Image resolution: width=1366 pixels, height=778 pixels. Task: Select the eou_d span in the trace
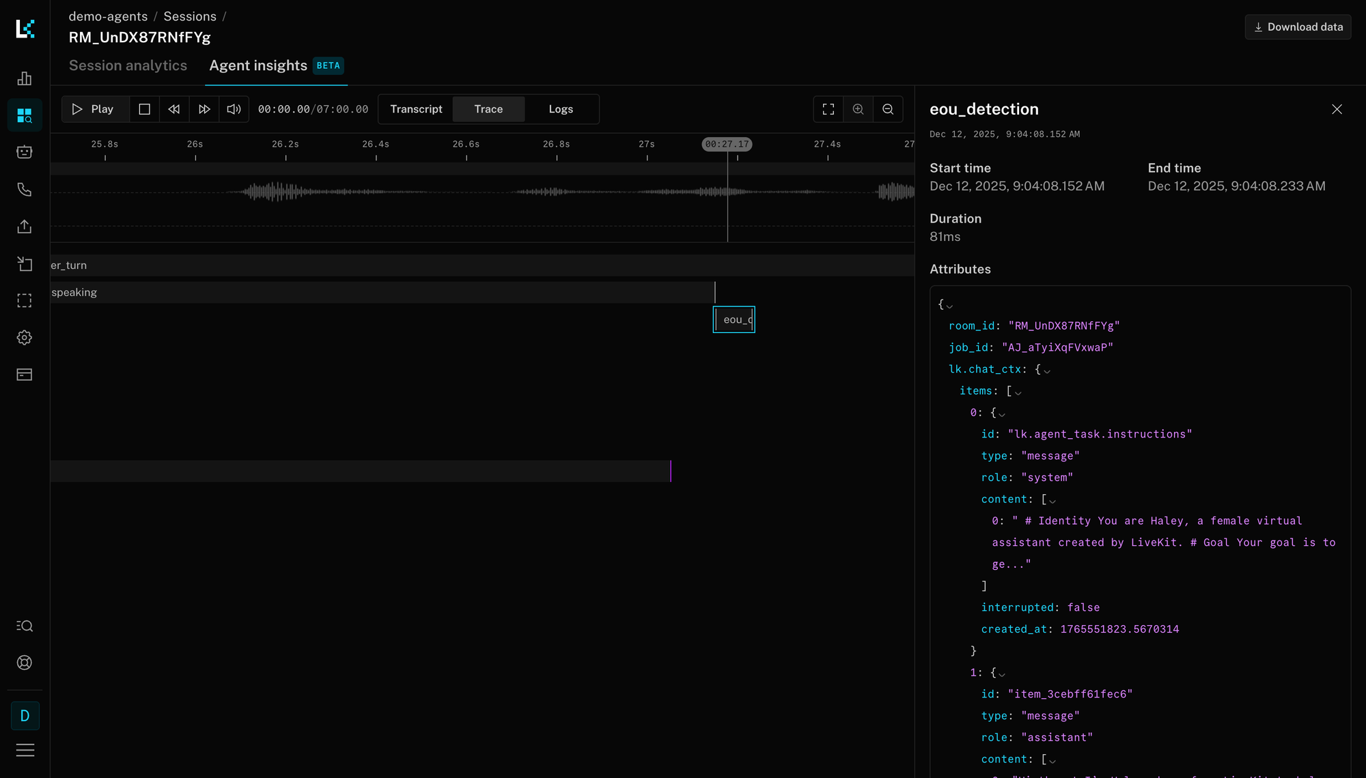734,319
